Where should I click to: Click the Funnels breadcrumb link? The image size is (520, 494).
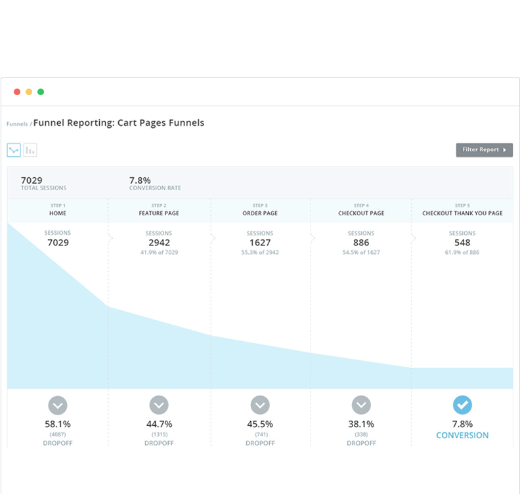coord(17,123)
